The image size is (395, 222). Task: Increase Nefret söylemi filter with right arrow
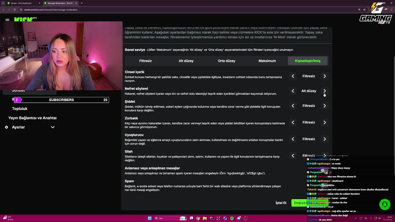325,91
